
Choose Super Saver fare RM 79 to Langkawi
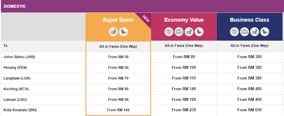118,78
